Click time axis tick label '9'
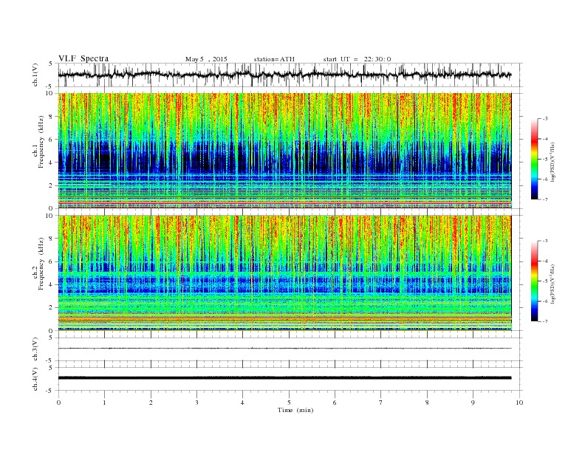 (473, 403)
